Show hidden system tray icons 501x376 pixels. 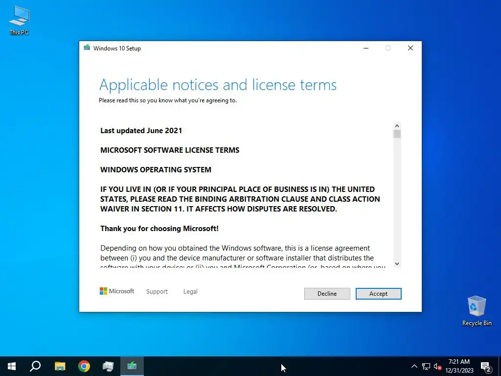coord(414,366)
